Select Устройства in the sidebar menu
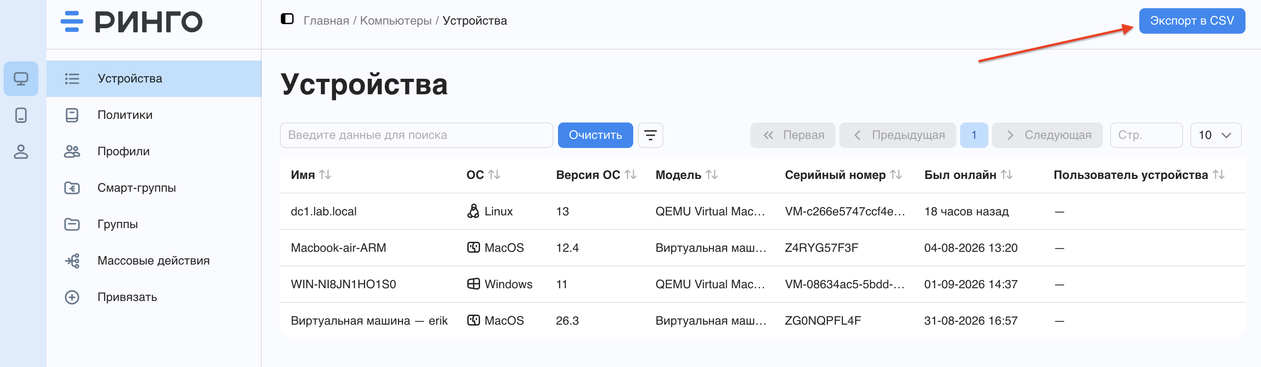 (x=154, y=79)
